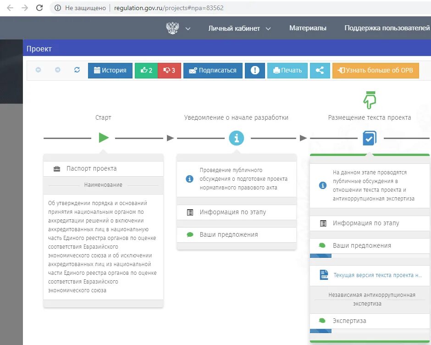Click the refresh icon in the project toolbar
Viewport: 431px width, 345px height.
click(77, 70)
